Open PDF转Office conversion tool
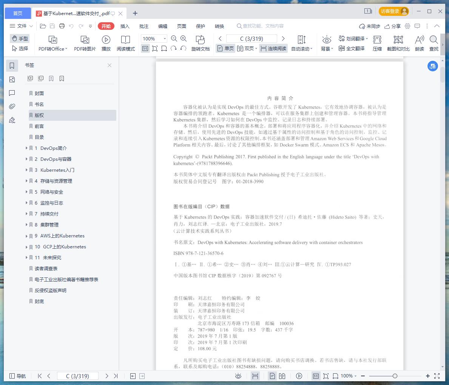This screenshot has width=449, height=385. click(x=53, y=43)
